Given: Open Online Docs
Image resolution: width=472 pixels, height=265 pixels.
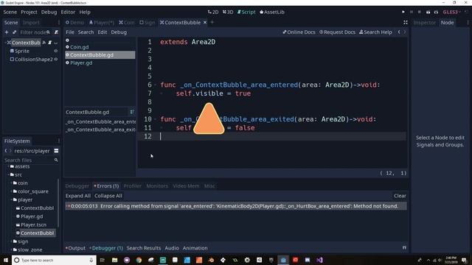Looking at the screenshot, I should [299, 32].
